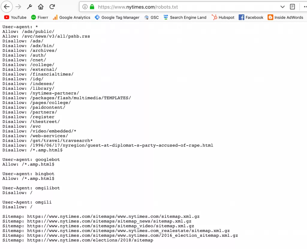This screenshot has height=249, width=307.
Task: Click the wrench tools icon
Action: [x=29, y=7]
